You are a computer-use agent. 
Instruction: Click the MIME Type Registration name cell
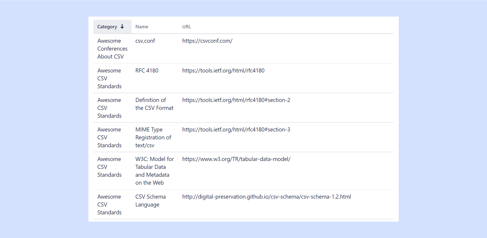pos(153,137)
